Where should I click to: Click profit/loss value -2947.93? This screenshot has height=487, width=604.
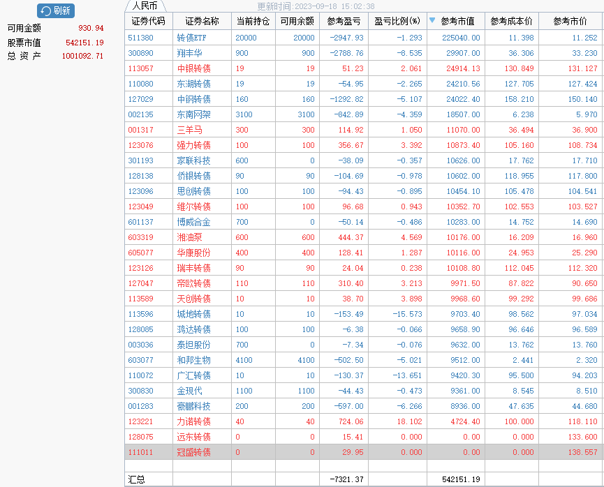[346, 38]
